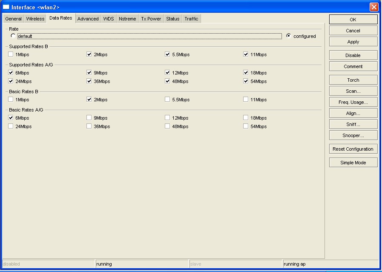Click the 'slave' status bar entry
The width and height of the screenshot is (382, 272).
236,264
